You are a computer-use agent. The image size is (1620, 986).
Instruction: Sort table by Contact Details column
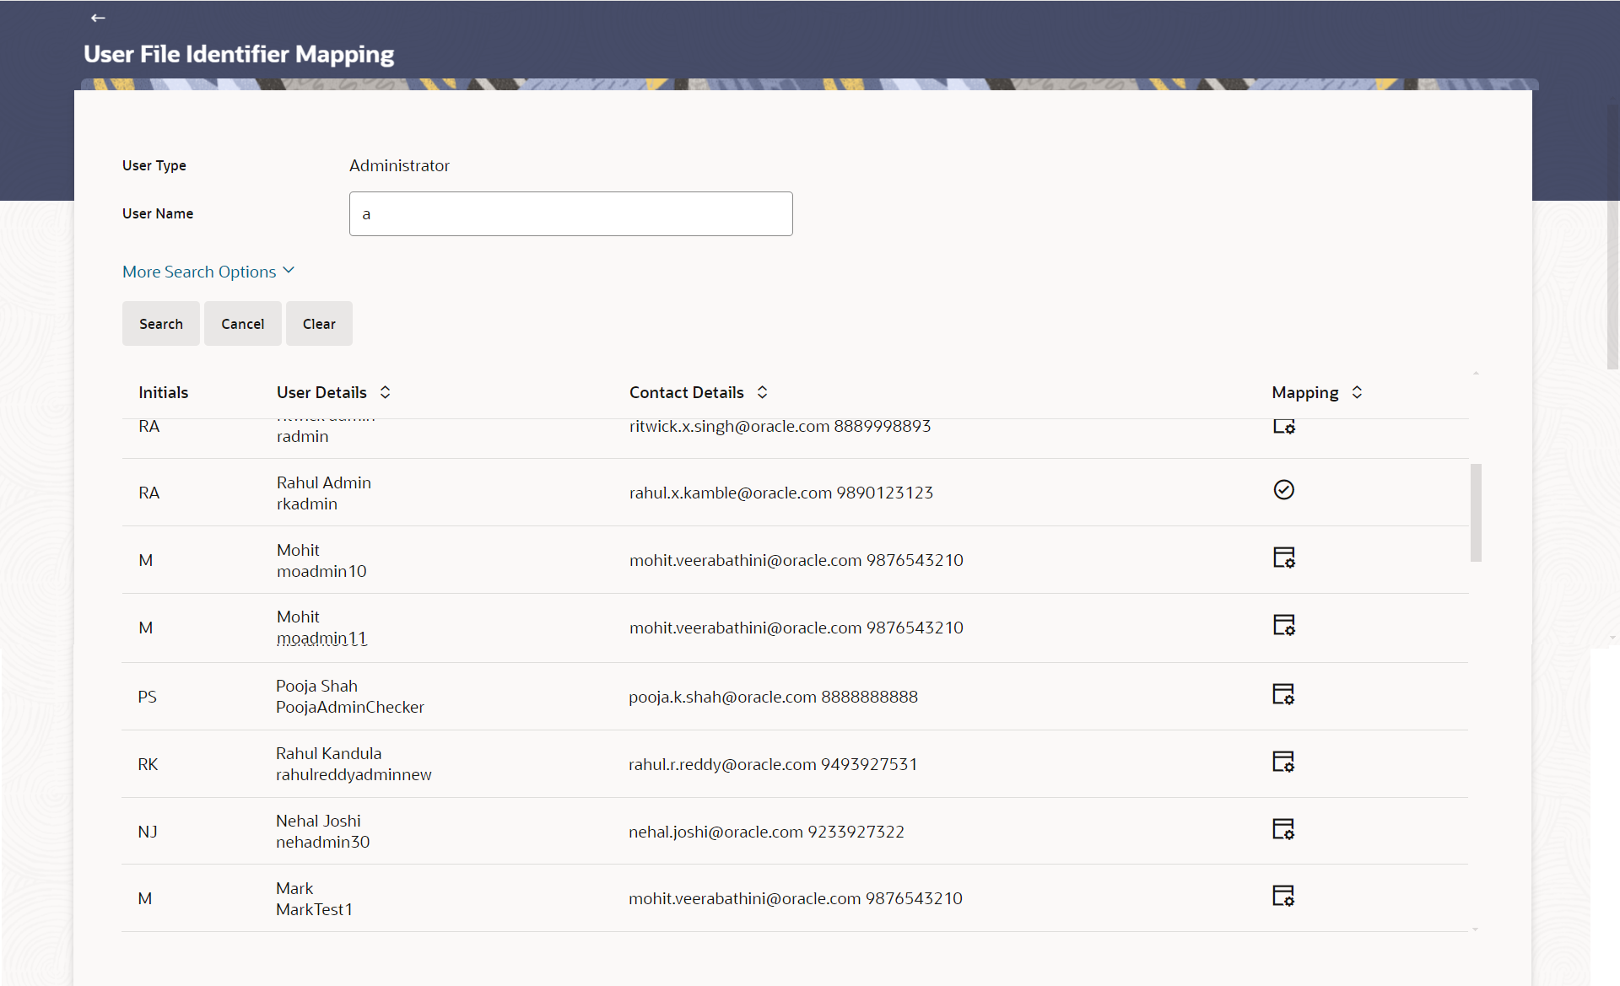tap(762, 392)
